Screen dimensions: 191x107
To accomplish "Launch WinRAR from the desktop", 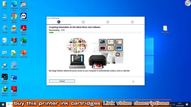I will [x=14, y=42].
